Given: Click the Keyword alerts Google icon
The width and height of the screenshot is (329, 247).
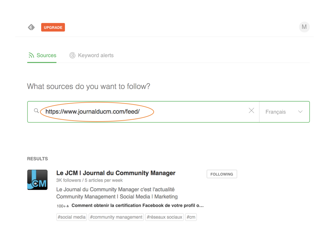Looking at the screenshot, I should click(x=72, y=55).
